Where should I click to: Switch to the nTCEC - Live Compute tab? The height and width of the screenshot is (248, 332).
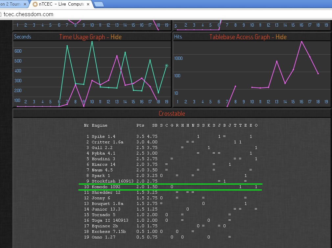point(61,4)
